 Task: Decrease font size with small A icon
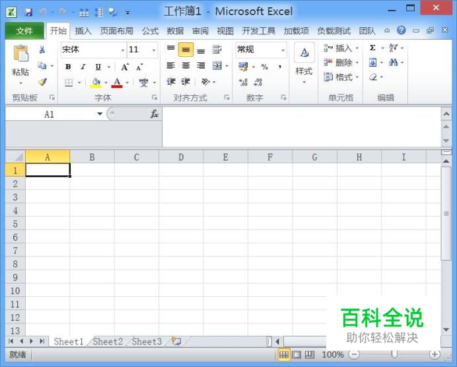[139, 67]
